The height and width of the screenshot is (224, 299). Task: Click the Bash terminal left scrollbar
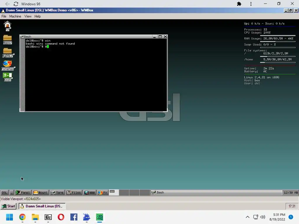(x=23, y=75)
